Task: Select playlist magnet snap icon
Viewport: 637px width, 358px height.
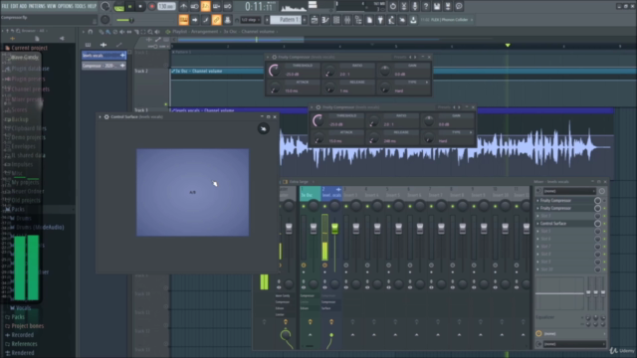Action: pyautogui.click(x=91, y=32)
